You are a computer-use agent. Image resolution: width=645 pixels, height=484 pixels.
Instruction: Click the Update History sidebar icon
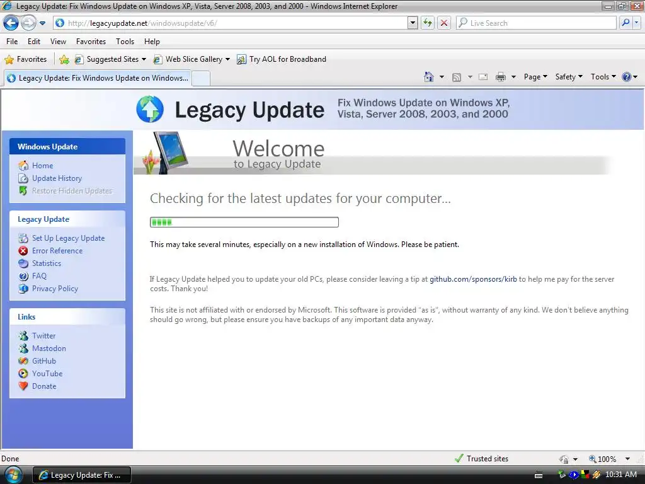[23, 178]
